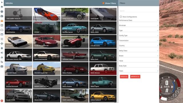Screen dimensions: 183x103
Task: Select the Ibishu Miramar vehicle
Action: coord(103,69)
